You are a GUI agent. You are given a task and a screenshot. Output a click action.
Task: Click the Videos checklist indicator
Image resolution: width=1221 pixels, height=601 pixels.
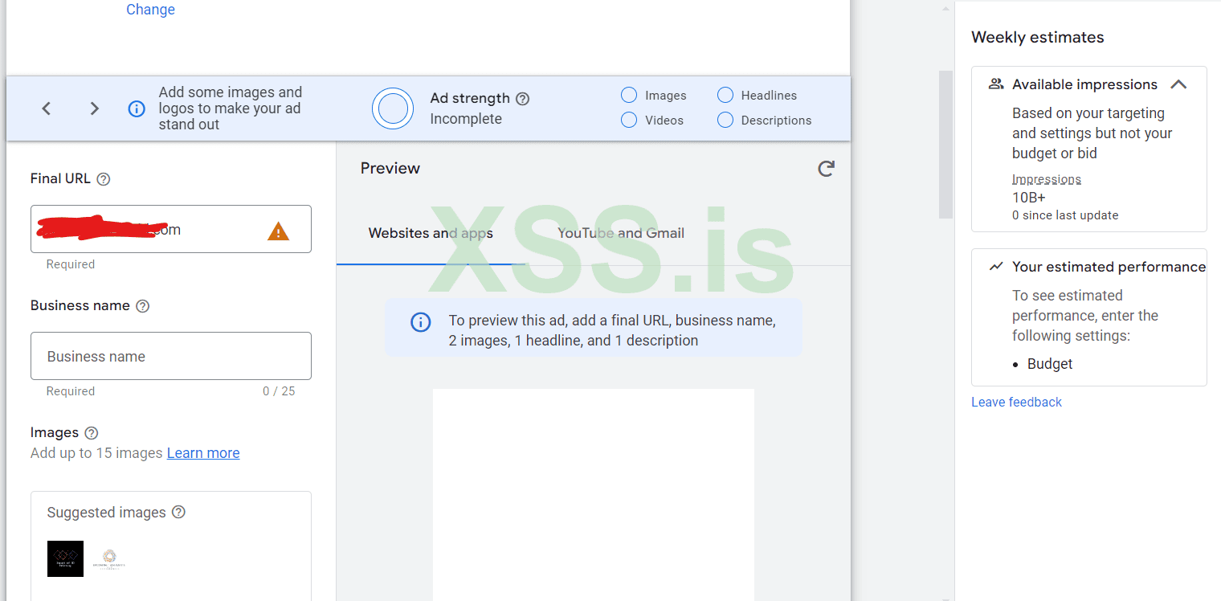click(629, 120)
